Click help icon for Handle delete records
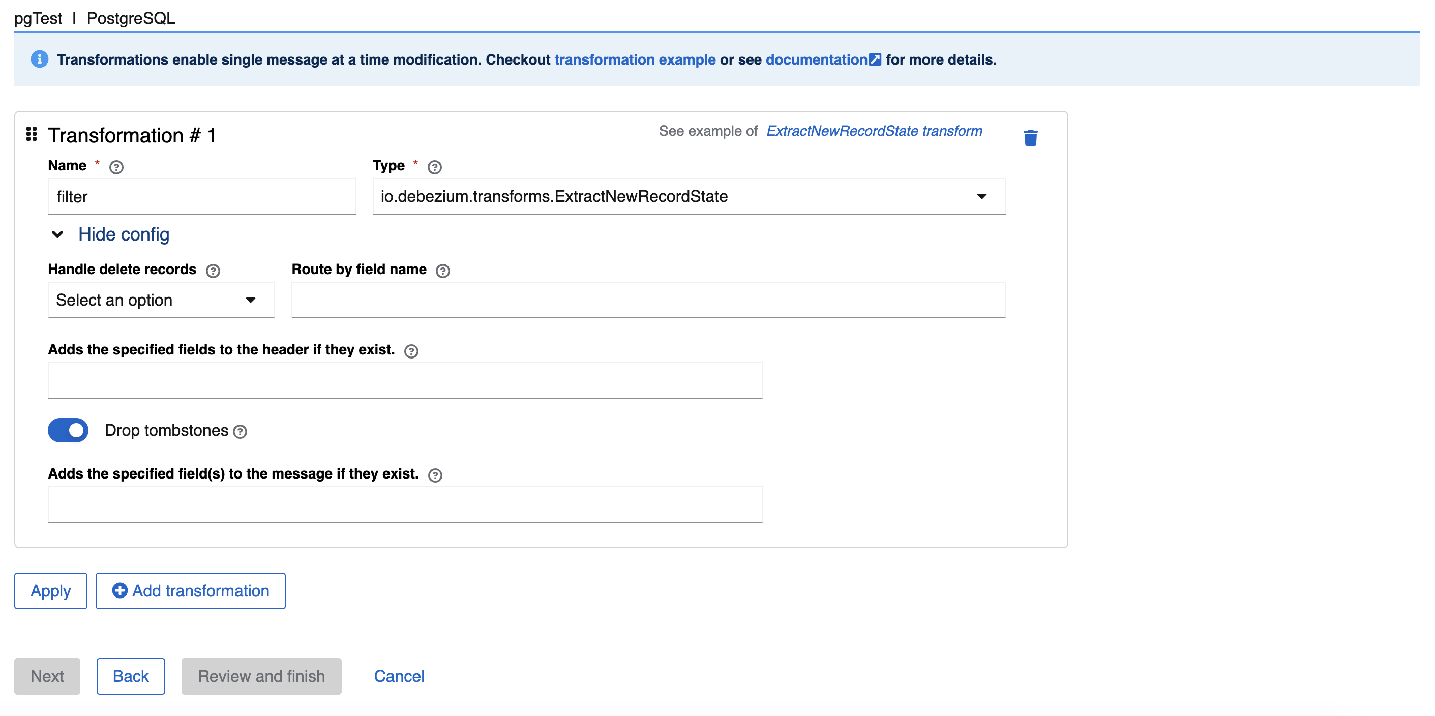The height and width of the screenshot is (716, 1435). click(x=213, y=271)
